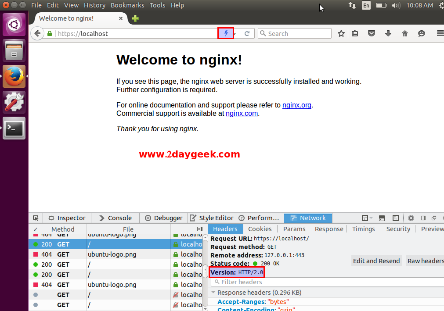This screenshot has height=311, width=444.
Task: Open the Help menu
Action: coord(177,5)
